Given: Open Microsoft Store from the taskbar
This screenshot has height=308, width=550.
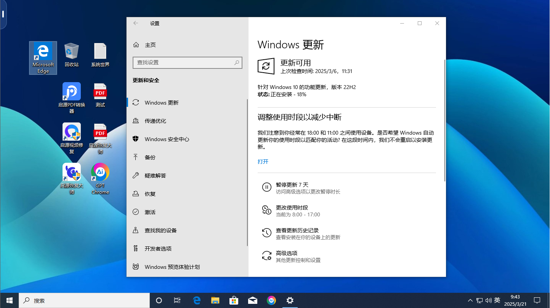Looking at the screenshot, I should tap(234, 300).
